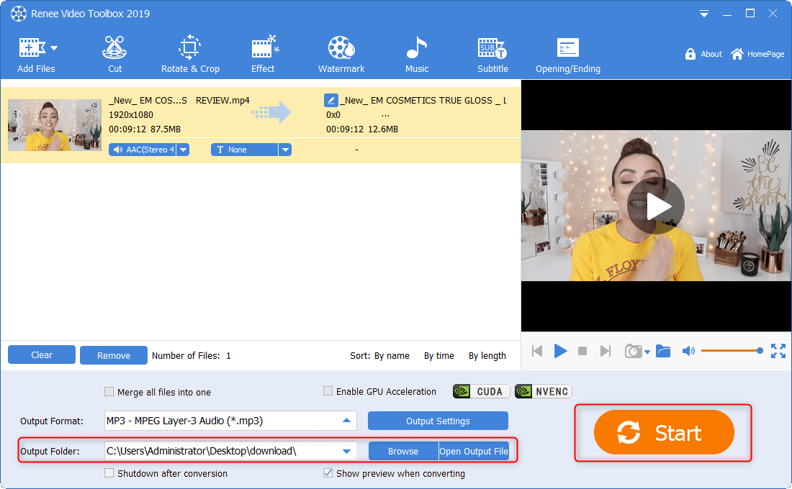Screen dimensions: 792x489
Task: Sort files By time
Action: [438, 355]
